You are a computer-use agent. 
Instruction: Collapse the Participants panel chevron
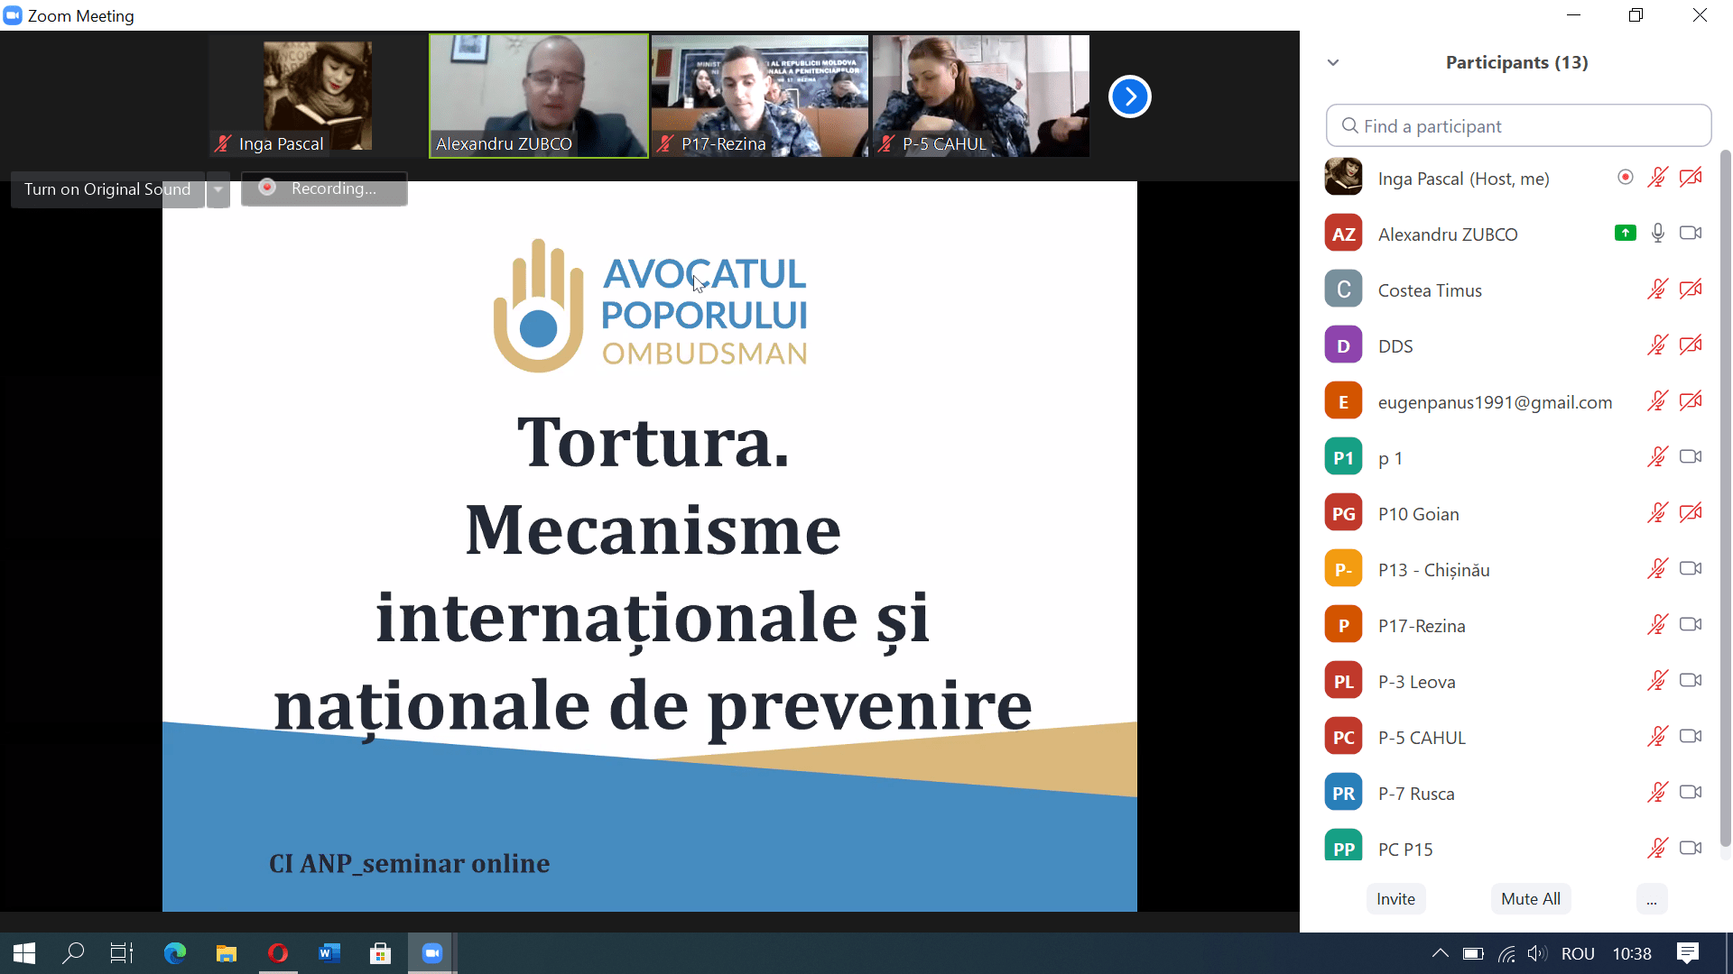[1333, 62]
